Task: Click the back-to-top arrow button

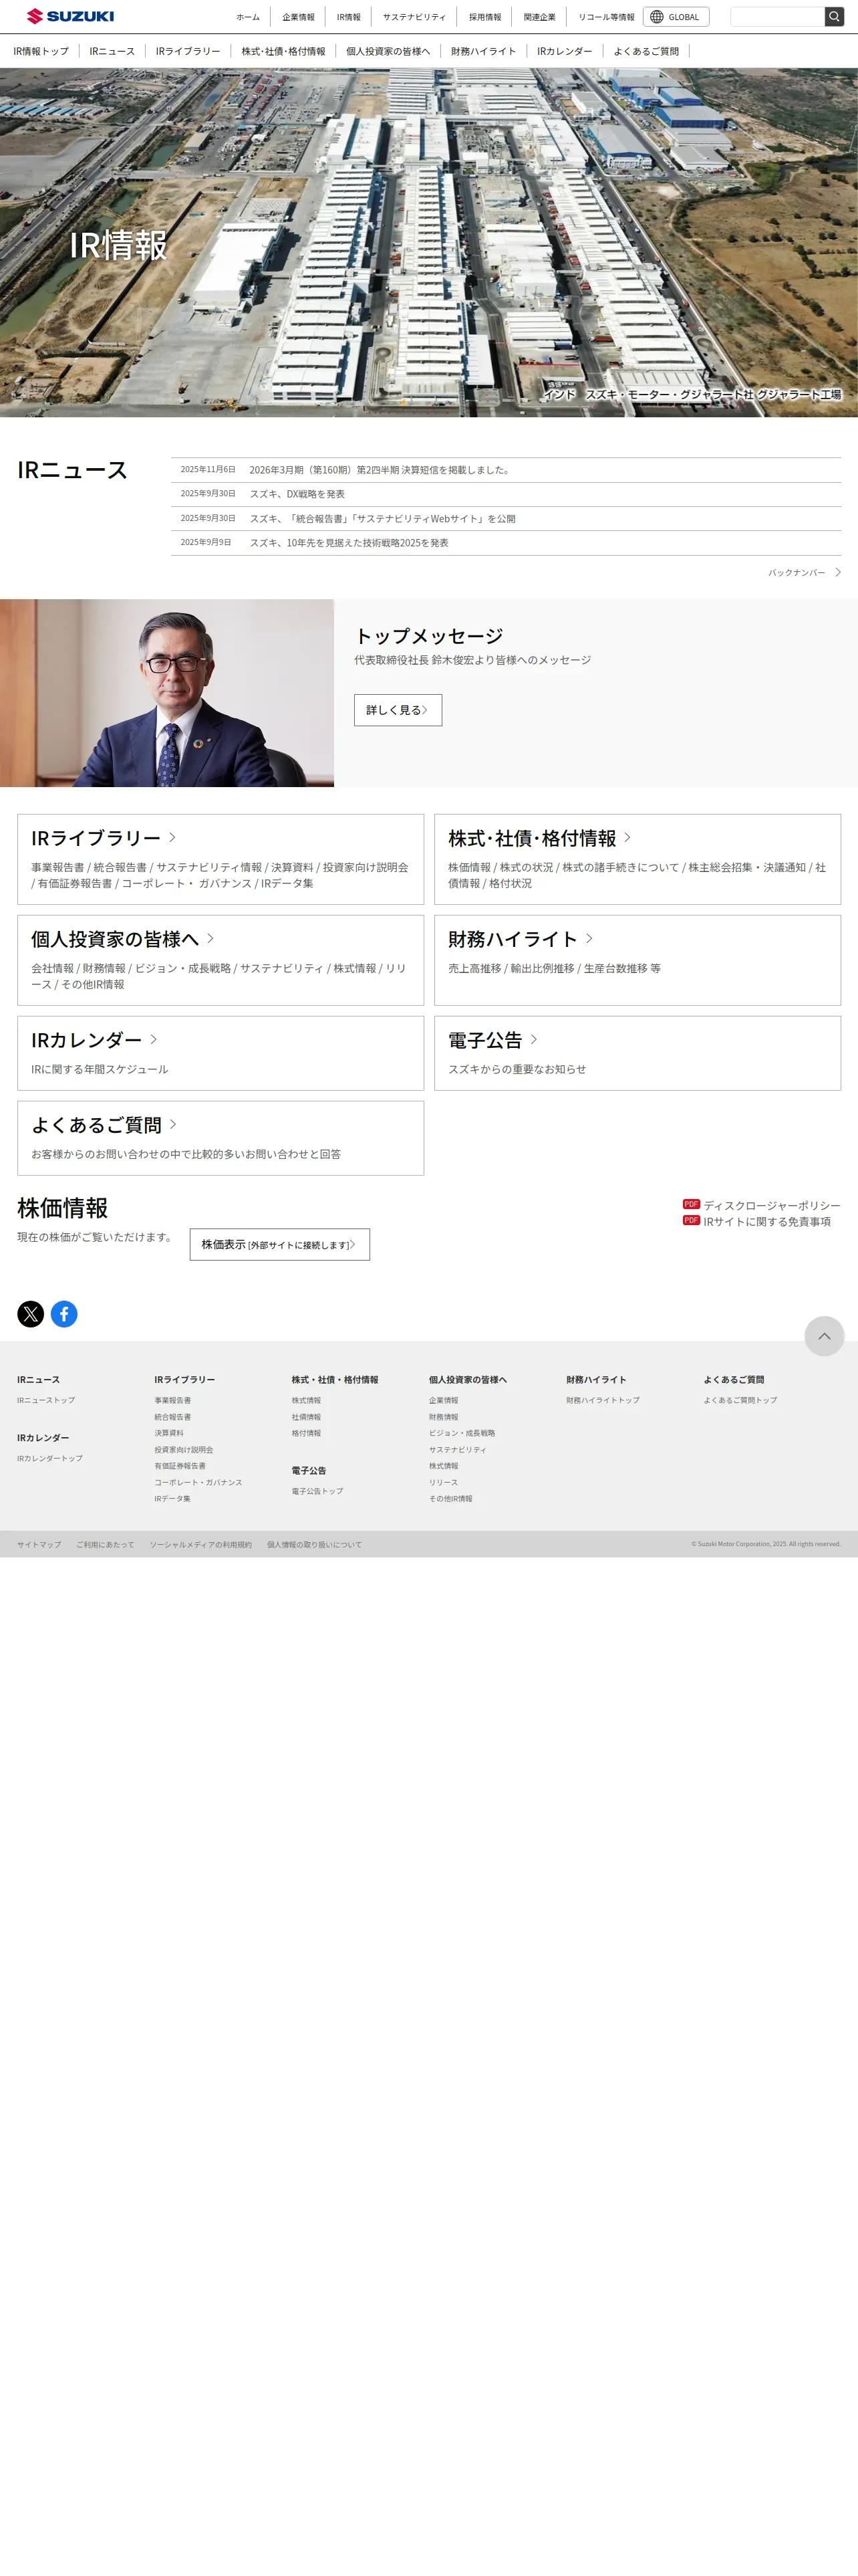Action: [x=824, y=1336]
